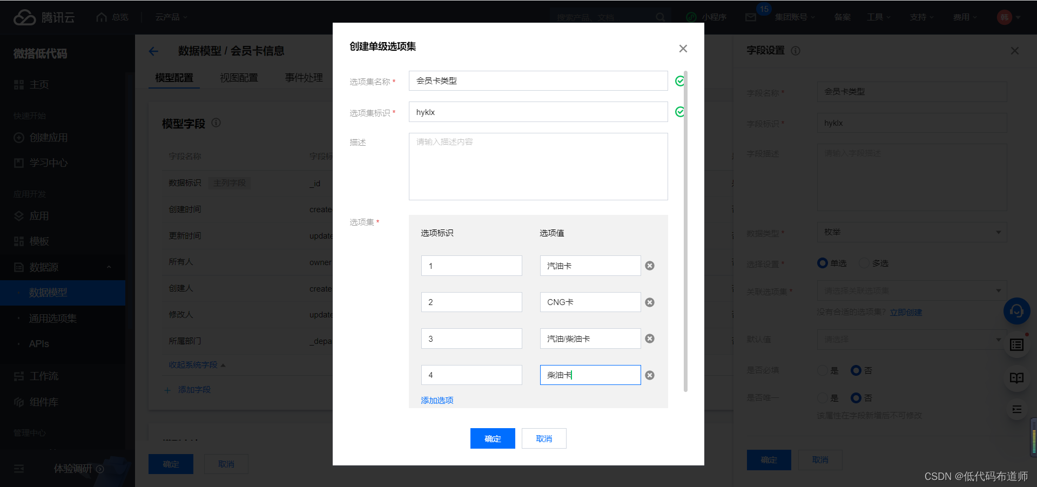Click the 描述 textarea in dialog
Viewport: 1037px width, 487px height.
point(538,166)
